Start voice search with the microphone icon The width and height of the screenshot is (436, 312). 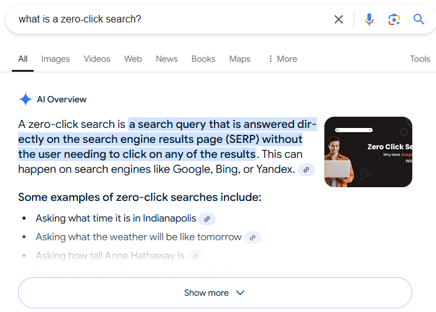click(x=369, y=19)
